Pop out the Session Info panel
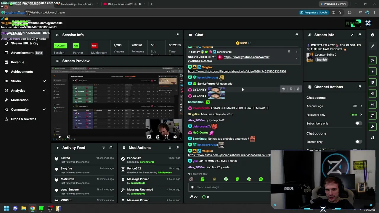 coord(177,35)
